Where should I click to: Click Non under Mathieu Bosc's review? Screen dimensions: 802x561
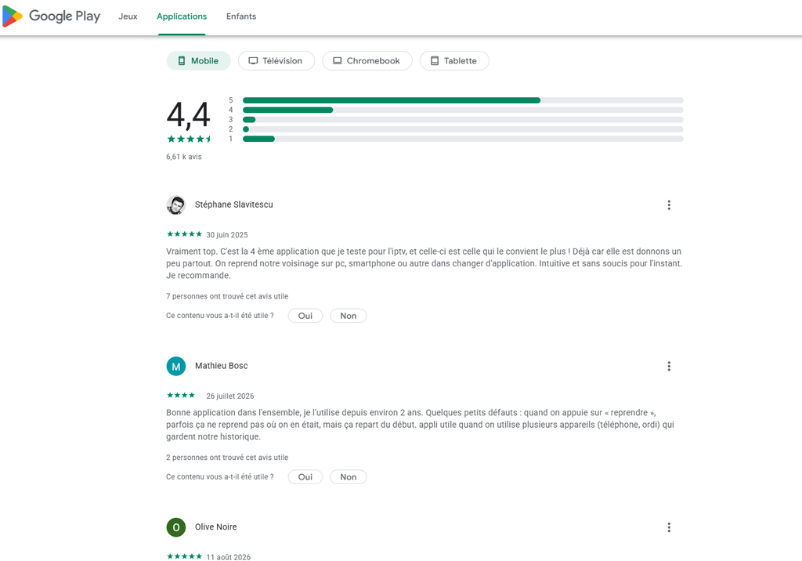pyautogui.click(x=349, y=477)
